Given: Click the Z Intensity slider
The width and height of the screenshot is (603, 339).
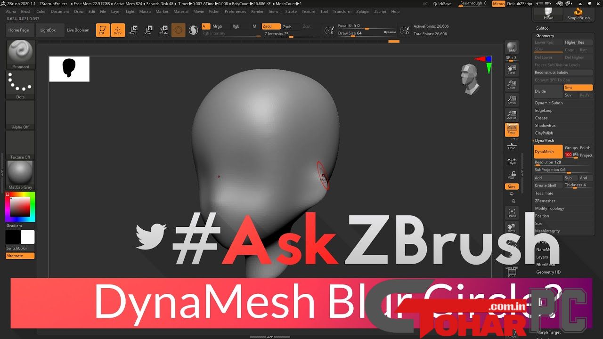Looking at the screenshot, I should (291, 34).
